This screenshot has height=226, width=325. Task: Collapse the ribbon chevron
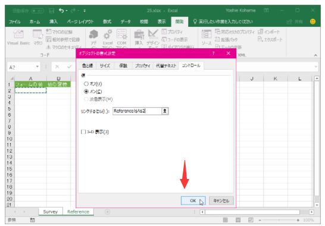point(315,55)
